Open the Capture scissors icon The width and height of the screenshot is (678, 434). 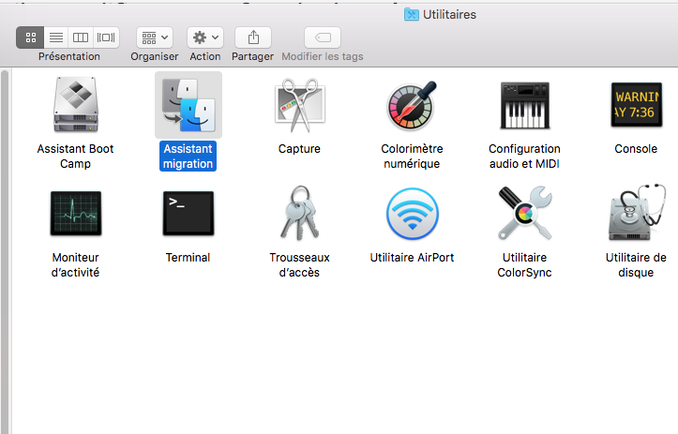pos(299,105)
